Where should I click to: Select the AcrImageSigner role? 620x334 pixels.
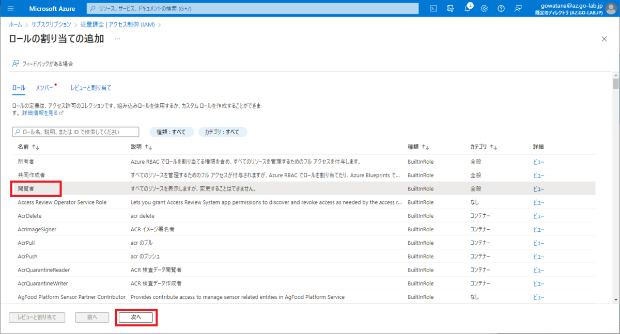(304, 229)
